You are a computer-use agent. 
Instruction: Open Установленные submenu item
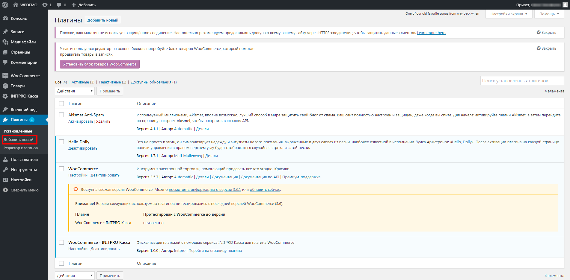tap(18, 131)
